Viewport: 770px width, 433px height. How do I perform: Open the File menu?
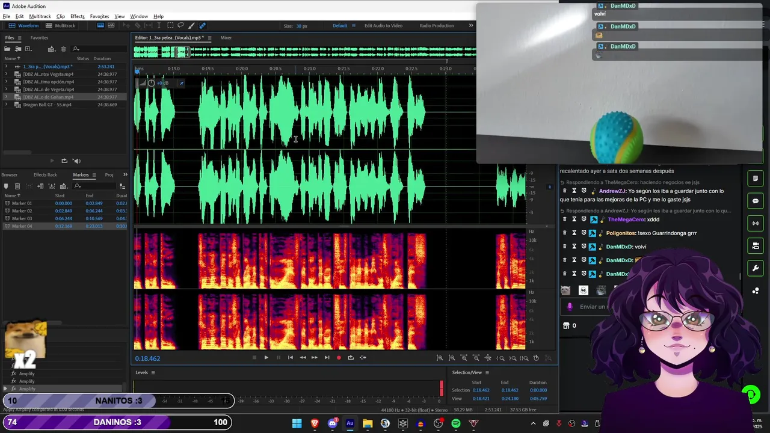[x=6, y=16]
